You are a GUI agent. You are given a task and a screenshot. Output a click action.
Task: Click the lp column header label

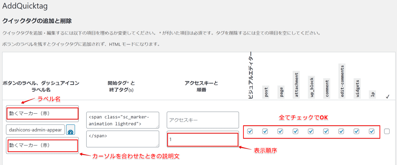[372, 95]
